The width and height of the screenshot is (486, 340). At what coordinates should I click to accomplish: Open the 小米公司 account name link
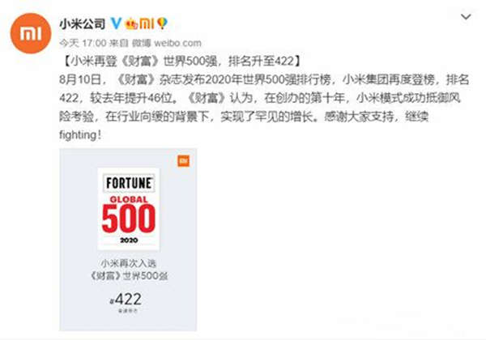[x=83, y=23]
